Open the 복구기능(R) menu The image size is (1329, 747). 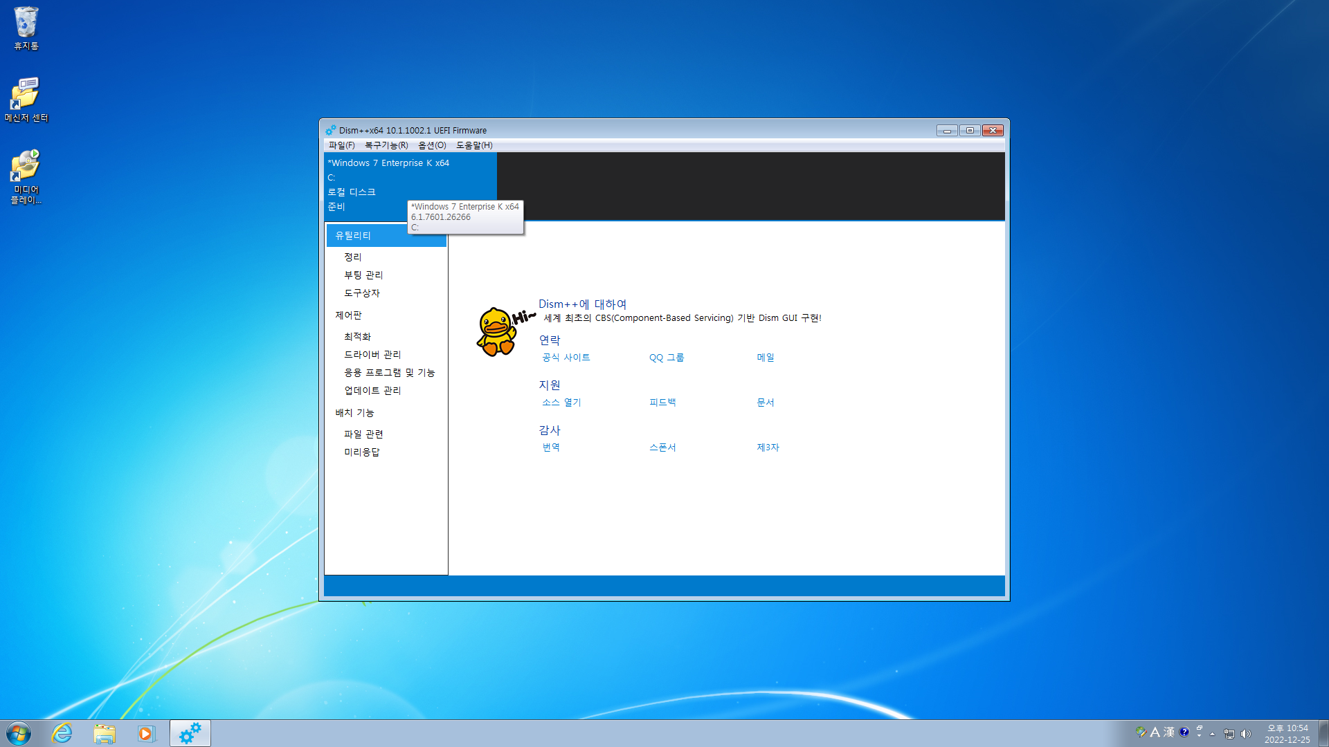point(386,145)
